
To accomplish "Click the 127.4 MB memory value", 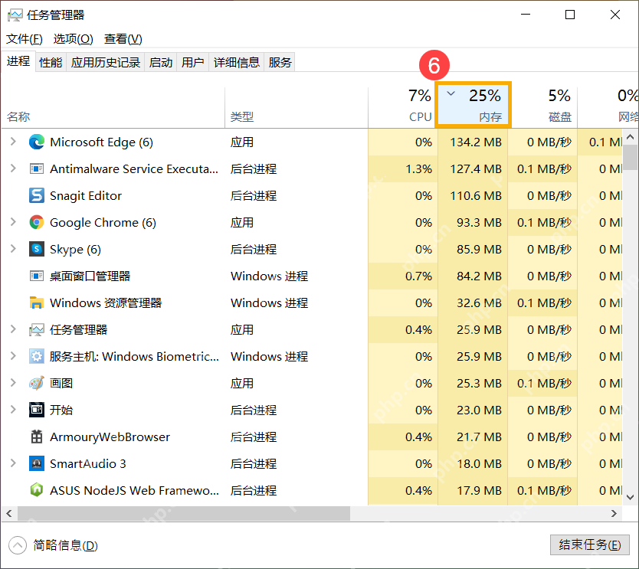I will (x=476, y=169).
